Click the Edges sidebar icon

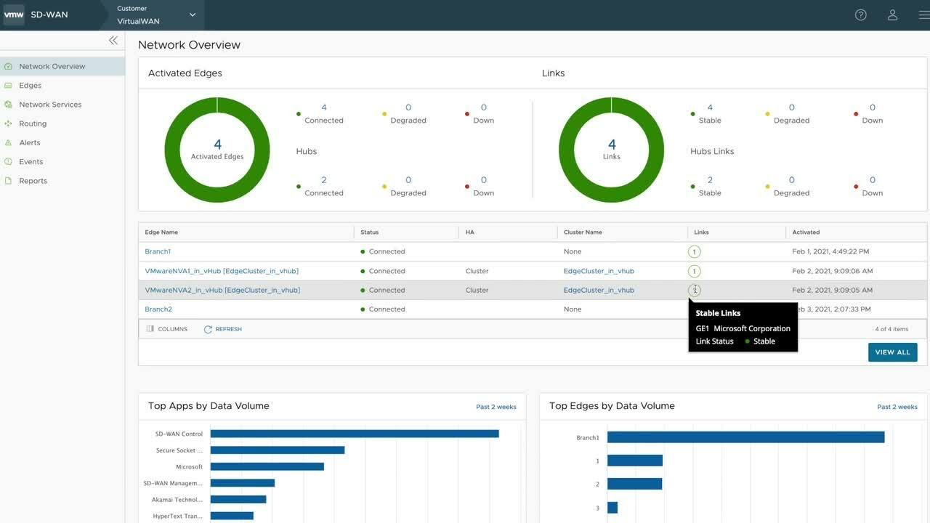pos(8,86)
